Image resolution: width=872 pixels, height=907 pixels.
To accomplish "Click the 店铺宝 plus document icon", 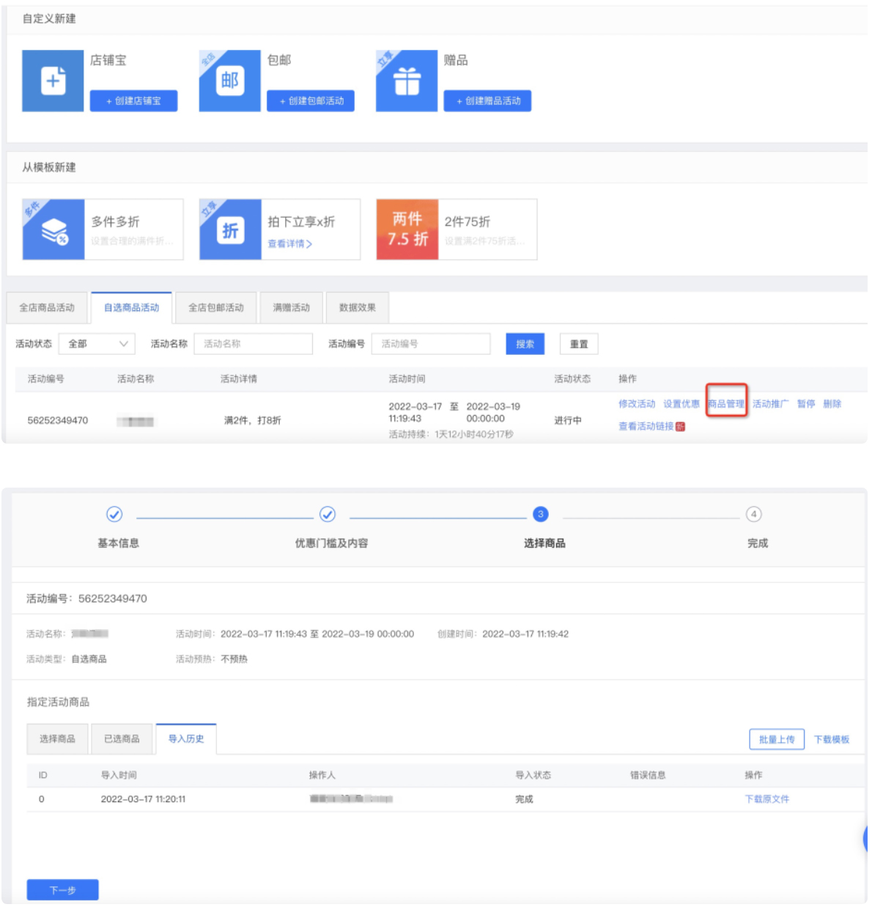I will click(53, 81).
